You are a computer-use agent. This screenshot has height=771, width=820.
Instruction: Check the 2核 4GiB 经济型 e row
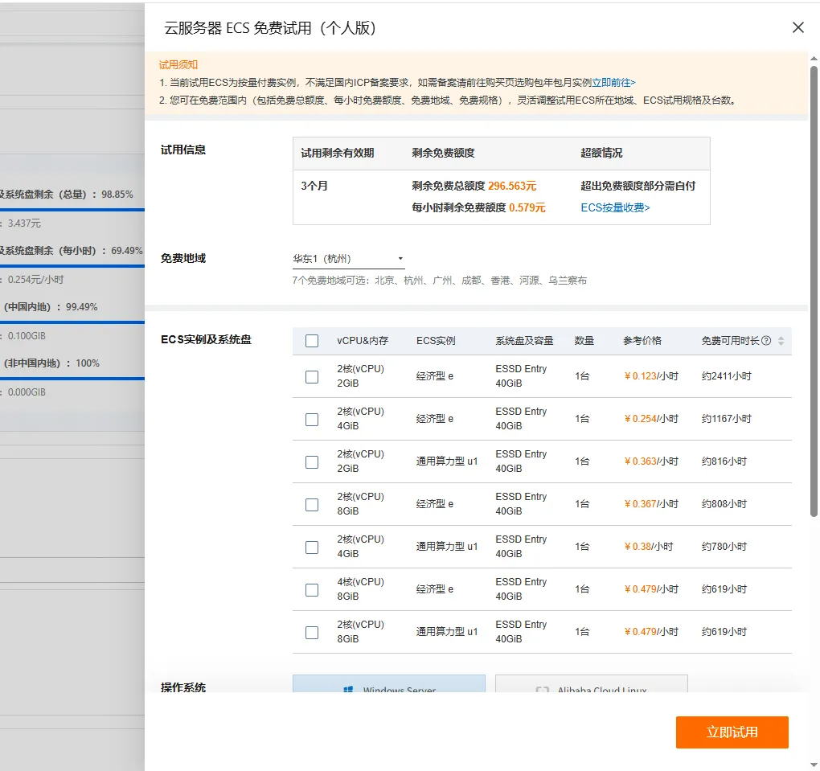pos(312,420)
